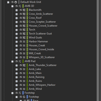Click the Wind Gusts container icon
101x101 pixels.
click(24, 38)
